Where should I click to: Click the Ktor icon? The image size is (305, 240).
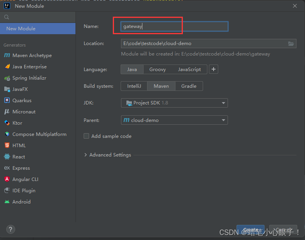point(7,123)
